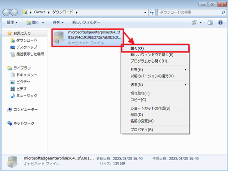This screenshot has width=228, height=171.
Task: Choose 以前のバージョンの復元(V) from context menu
Action: click(x=155, y=76)
